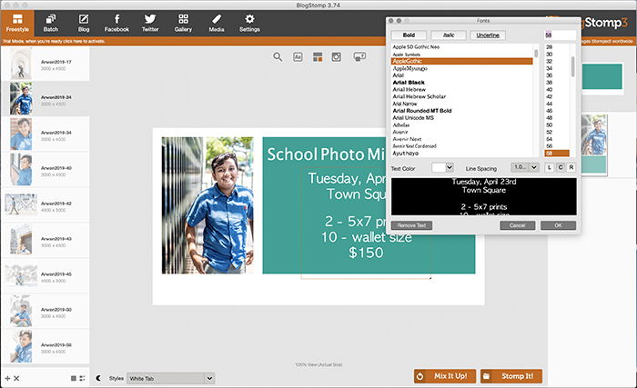Switch image list to thumbnail grid view

click(74, 378)
